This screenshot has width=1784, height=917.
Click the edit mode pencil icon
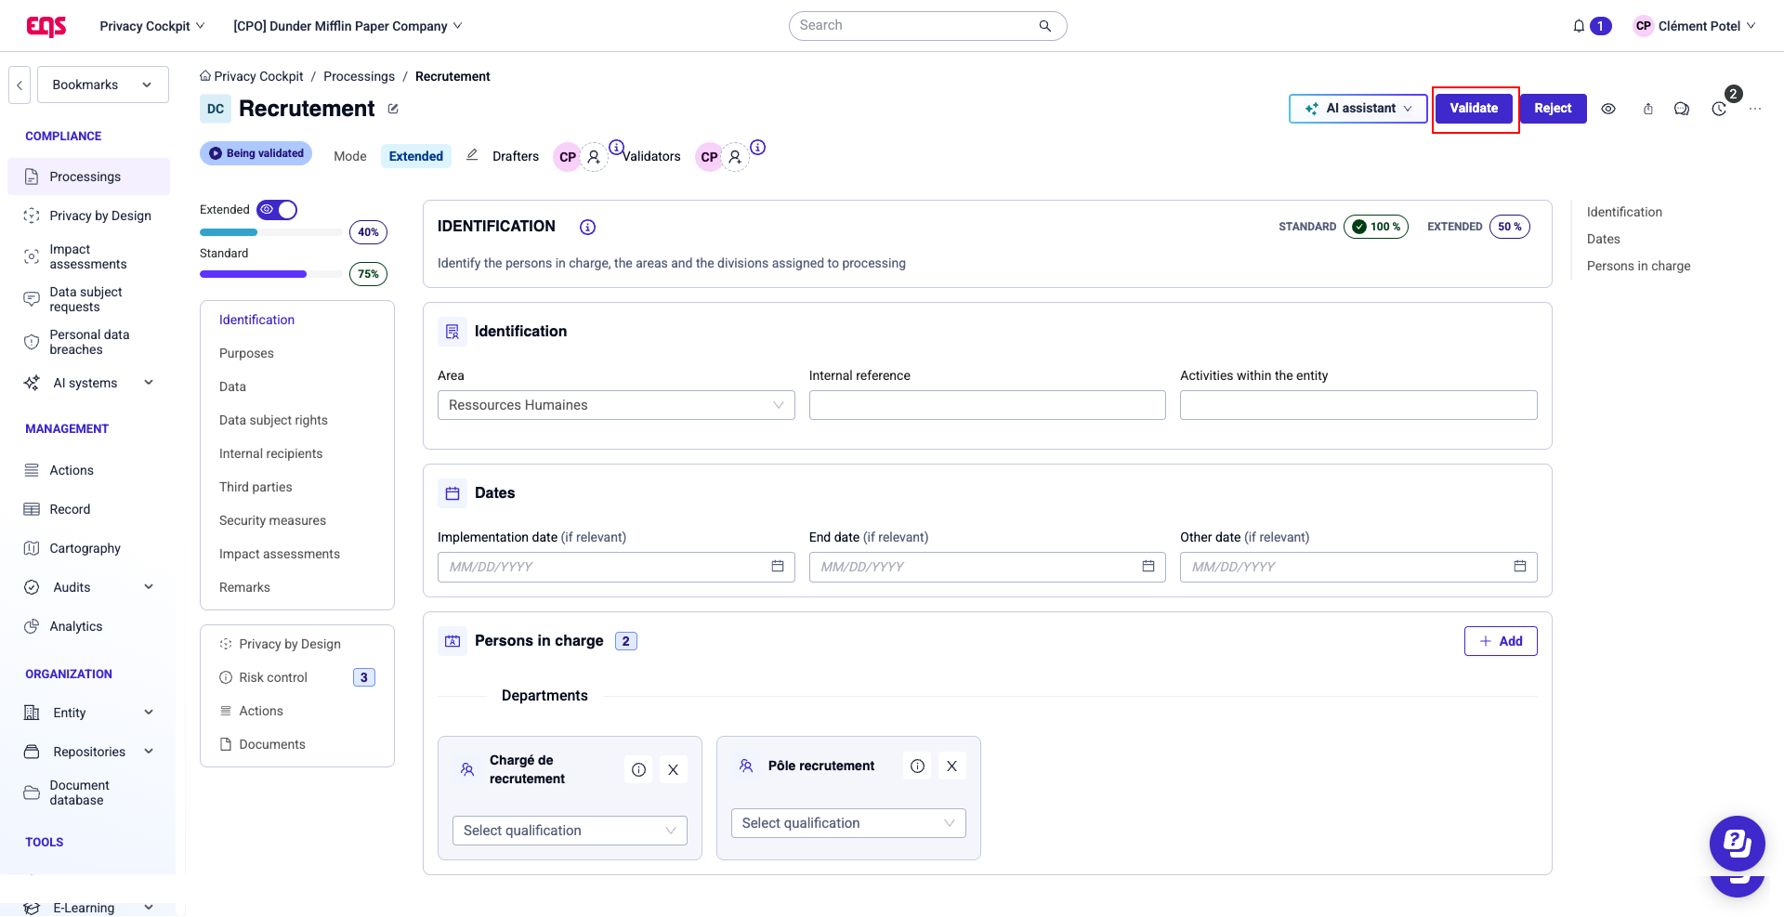pos(472,155)
